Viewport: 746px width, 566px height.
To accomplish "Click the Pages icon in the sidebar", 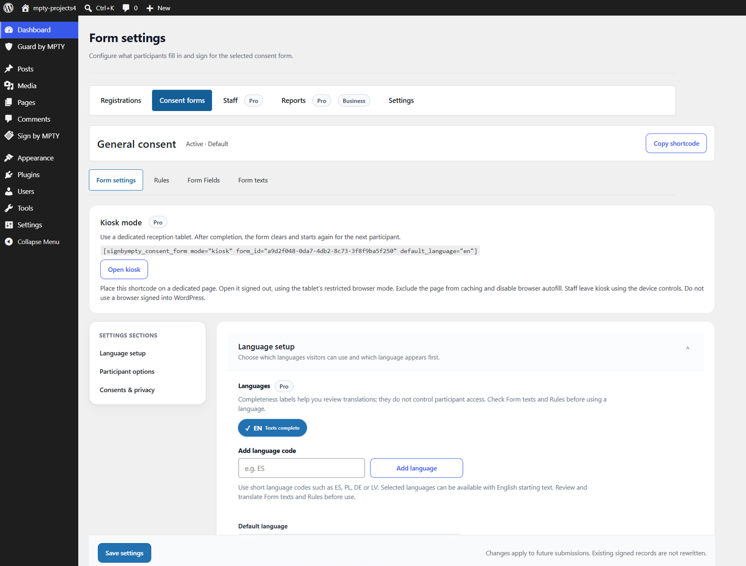I will [x=9, y=102].
